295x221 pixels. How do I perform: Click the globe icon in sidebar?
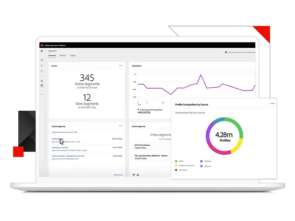point(42,85)
